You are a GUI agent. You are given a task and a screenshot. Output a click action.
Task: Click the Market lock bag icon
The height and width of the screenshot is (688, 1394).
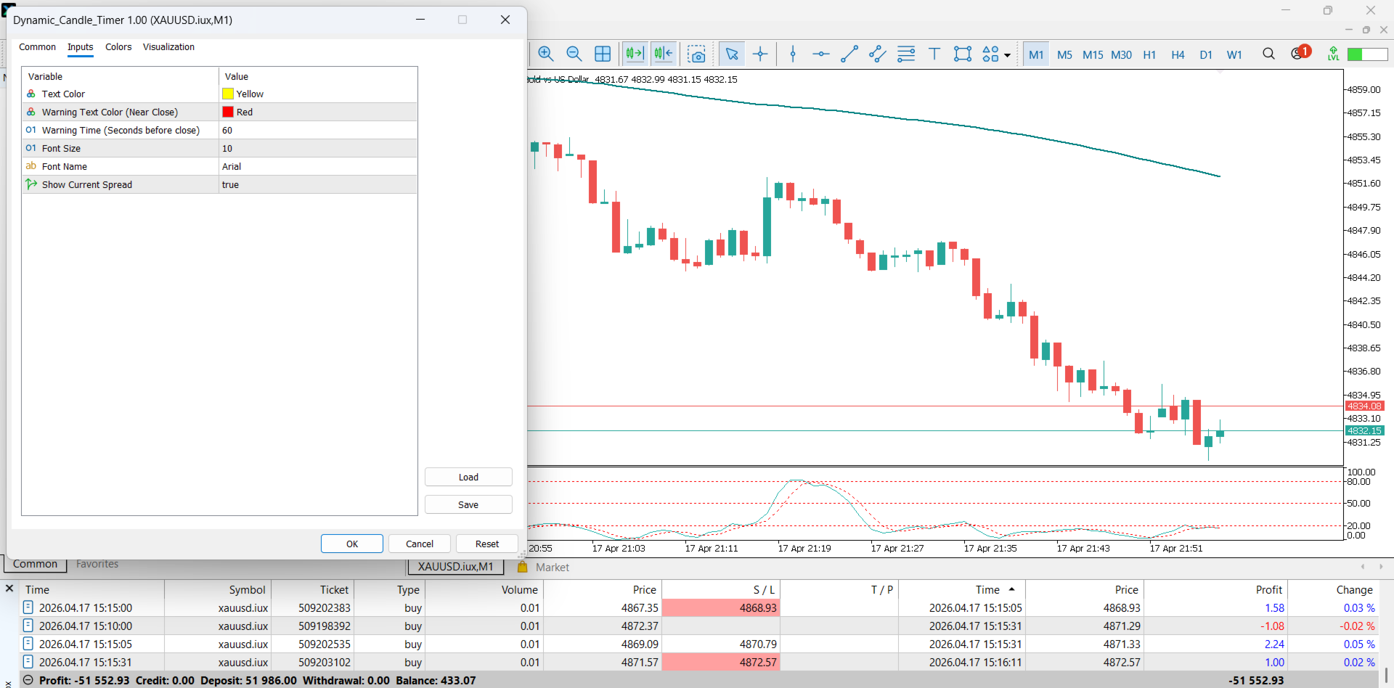[x=523, y=567]
